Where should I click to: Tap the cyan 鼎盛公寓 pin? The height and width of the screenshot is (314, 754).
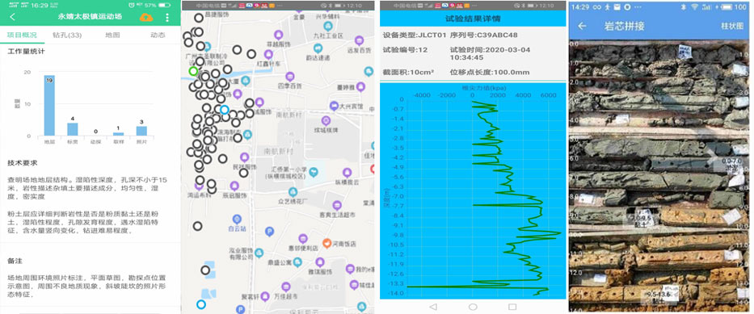tap(297, 262)
